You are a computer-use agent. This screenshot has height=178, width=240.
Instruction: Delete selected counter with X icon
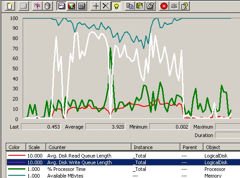click(x=106, y=6)
